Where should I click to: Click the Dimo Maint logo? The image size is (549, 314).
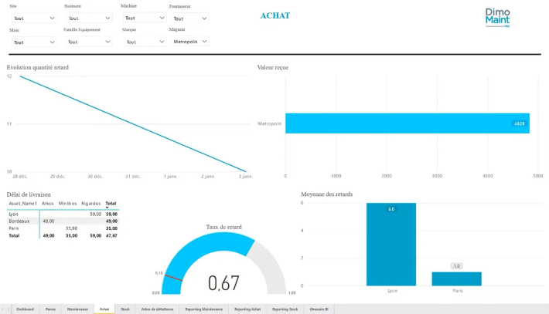497,18
